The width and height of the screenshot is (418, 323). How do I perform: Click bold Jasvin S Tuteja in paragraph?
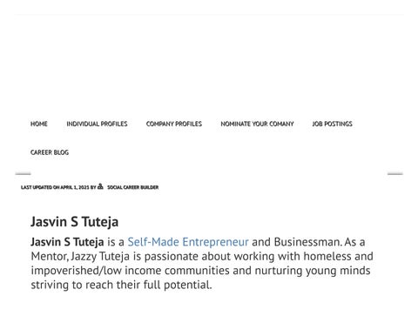(67, 242)
